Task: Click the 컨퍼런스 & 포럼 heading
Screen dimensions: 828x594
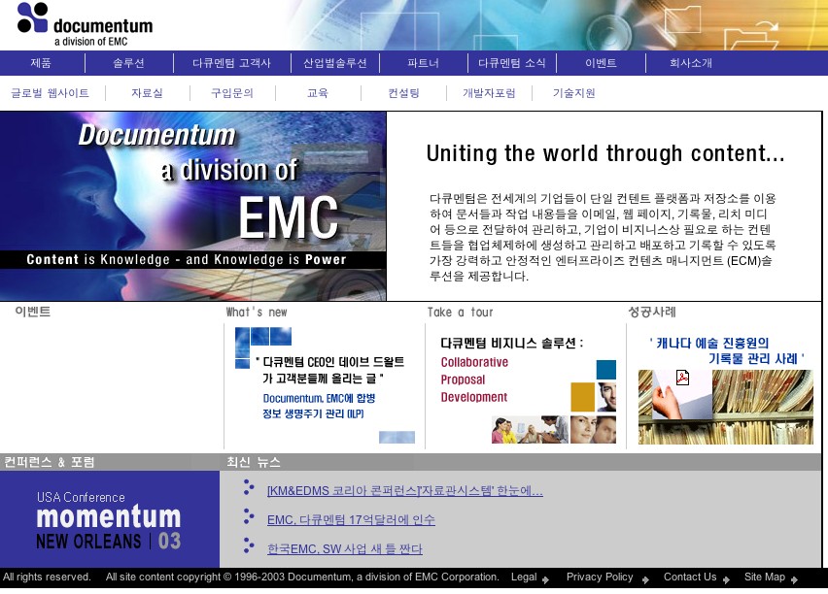Action: (x=49, y=462)
